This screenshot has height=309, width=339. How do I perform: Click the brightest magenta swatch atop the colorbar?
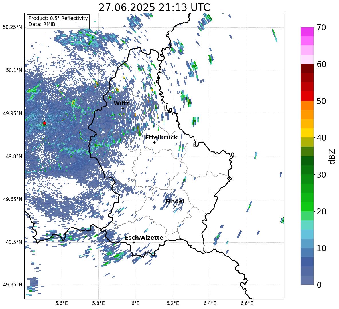pyautogui.click(x=307, y=32)
